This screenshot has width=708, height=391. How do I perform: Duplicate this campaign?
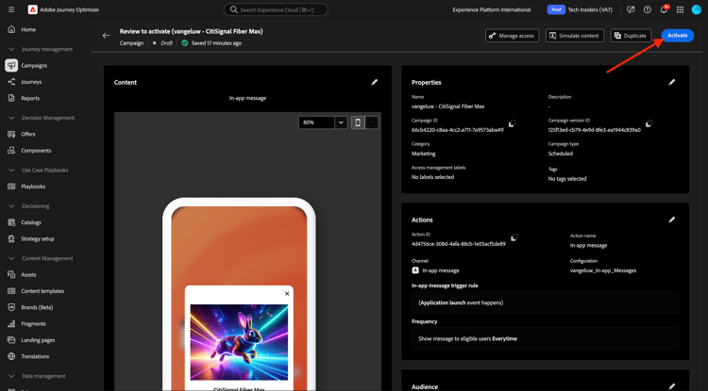(630, 36)
